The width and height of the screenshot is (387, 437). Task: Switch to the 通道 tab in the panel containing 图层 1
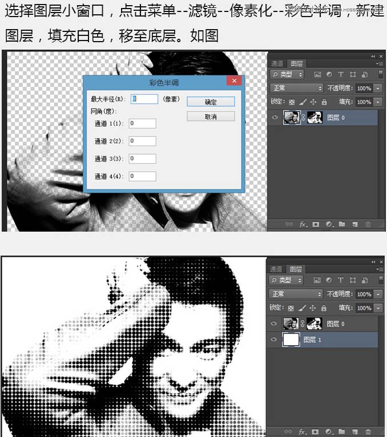(276, 269)
